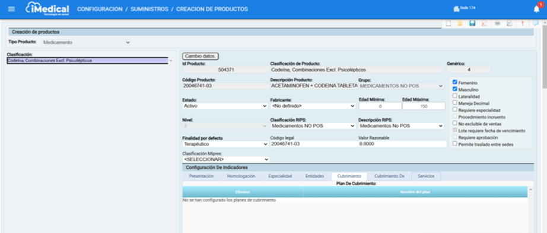Image resolution: width=547 pixels, height=233 pixels.
Task: Save with the floppy disk icon
Action: coord(472,23)
